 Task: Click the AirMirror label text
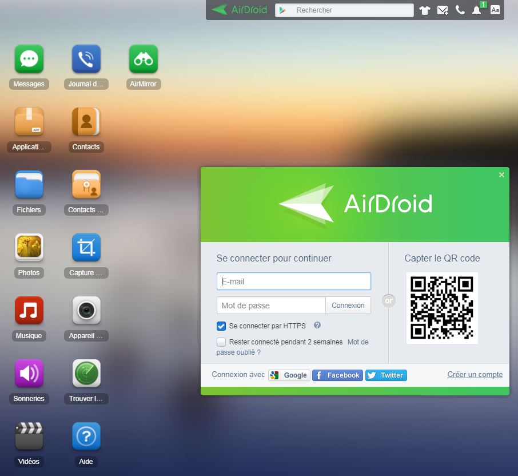tap(144, 84)
